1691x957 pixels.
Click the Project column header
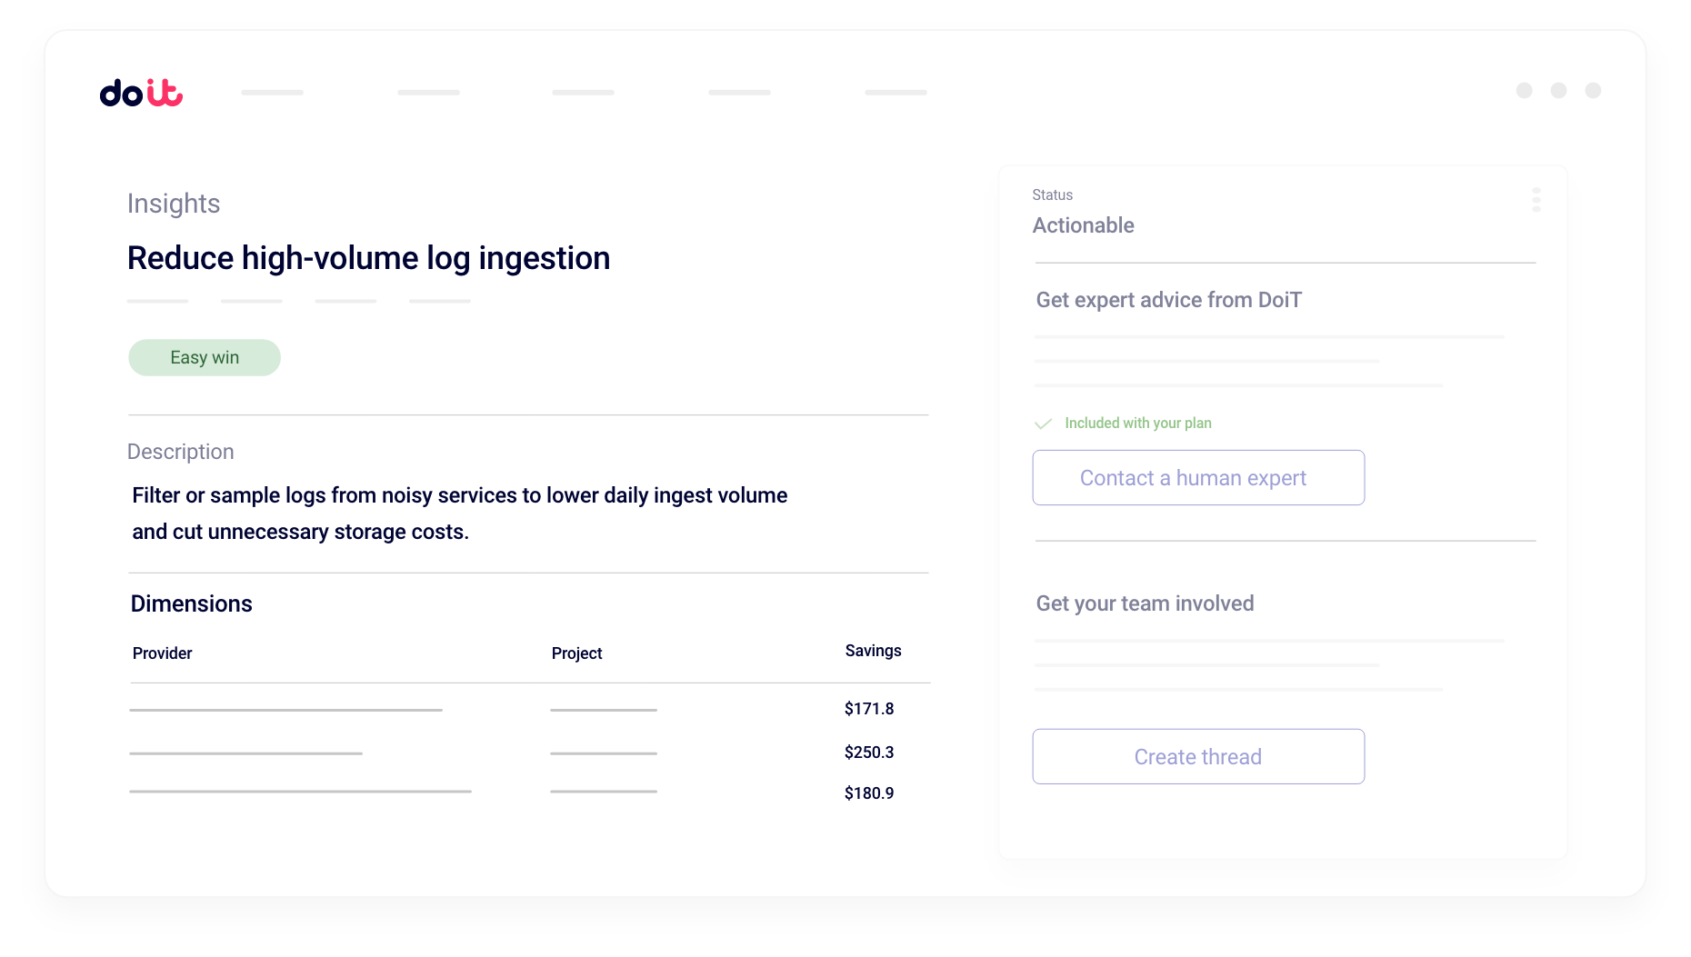(x=576, y=653)
